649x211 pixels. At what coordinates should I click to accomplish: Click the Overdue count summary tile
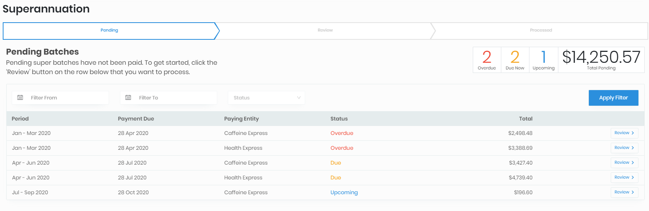click(487, 60)
